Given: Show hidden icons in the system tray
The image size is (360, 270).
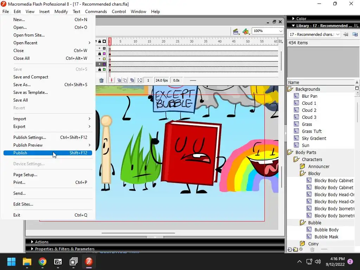Looking at the screenshot, I should pyautogui.click(x=300, y=262).
